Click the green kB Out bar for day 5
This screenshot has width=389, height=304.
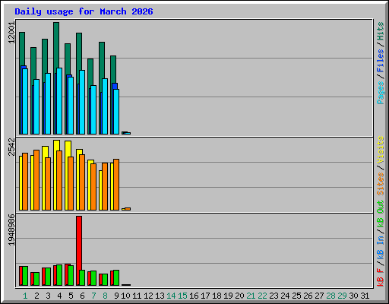71,275
